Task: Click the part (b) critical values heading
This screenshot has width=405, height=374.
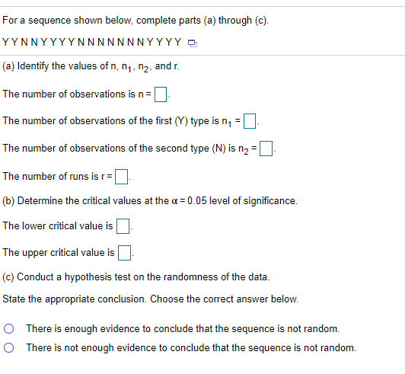Action: coord(150,201)
